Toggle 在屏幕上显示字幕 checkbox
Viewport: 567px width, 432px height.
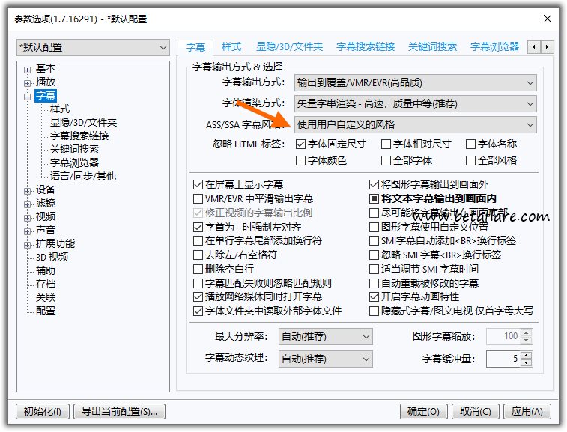198,184
